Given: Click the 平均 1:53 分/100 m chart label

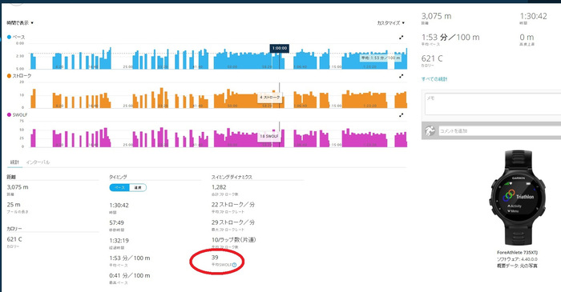Looking at the screenshot, I should [381, 58].
